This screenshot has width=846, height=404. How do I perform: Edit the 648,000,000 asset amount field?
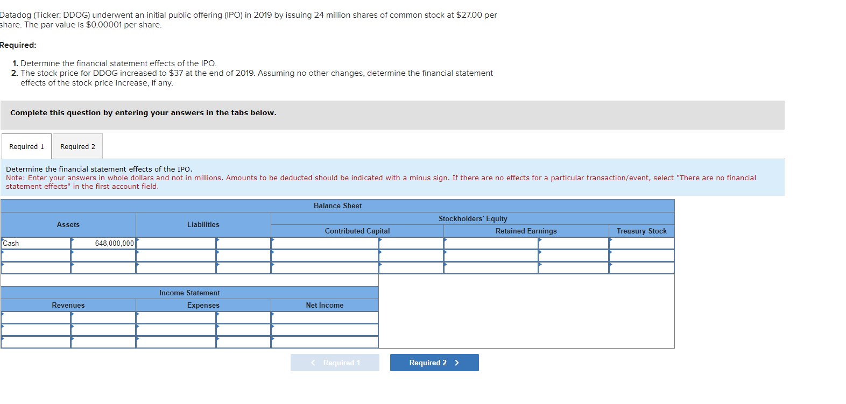[103, 243]
